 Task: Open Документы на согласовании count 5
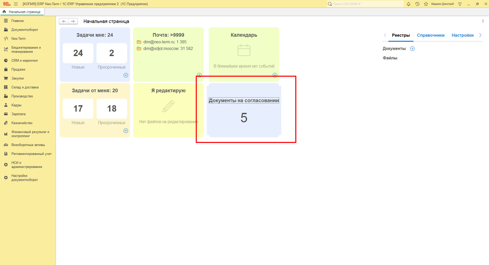click(x=244, y=117)
